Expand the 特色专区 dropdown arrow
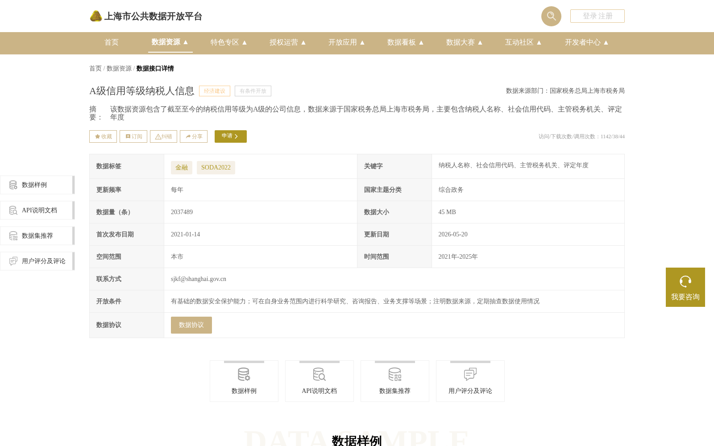The image size is (714, 446). [245, 42]
